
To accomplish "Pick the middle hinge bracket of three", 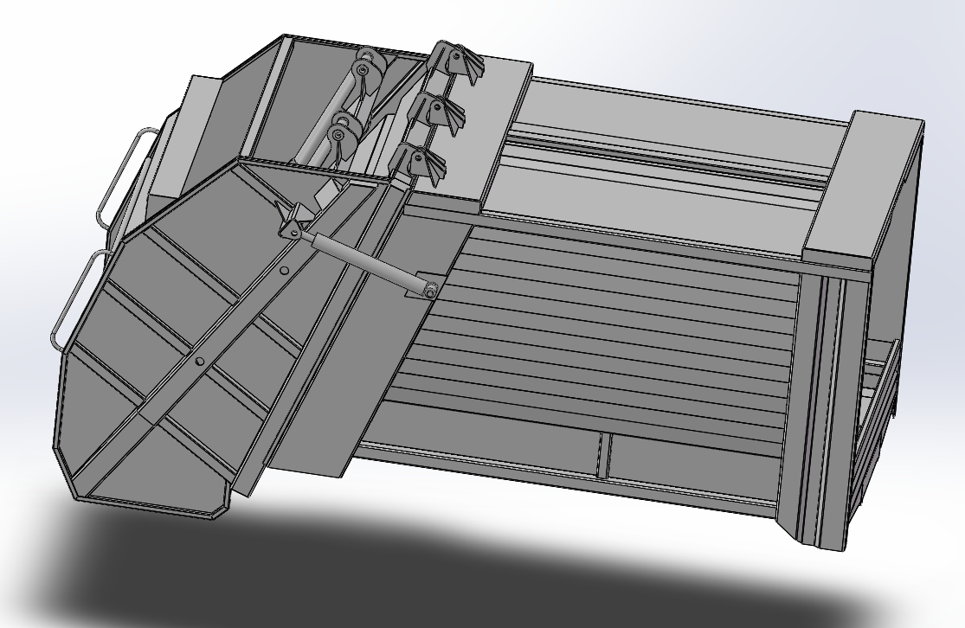I will pos(436,113).
